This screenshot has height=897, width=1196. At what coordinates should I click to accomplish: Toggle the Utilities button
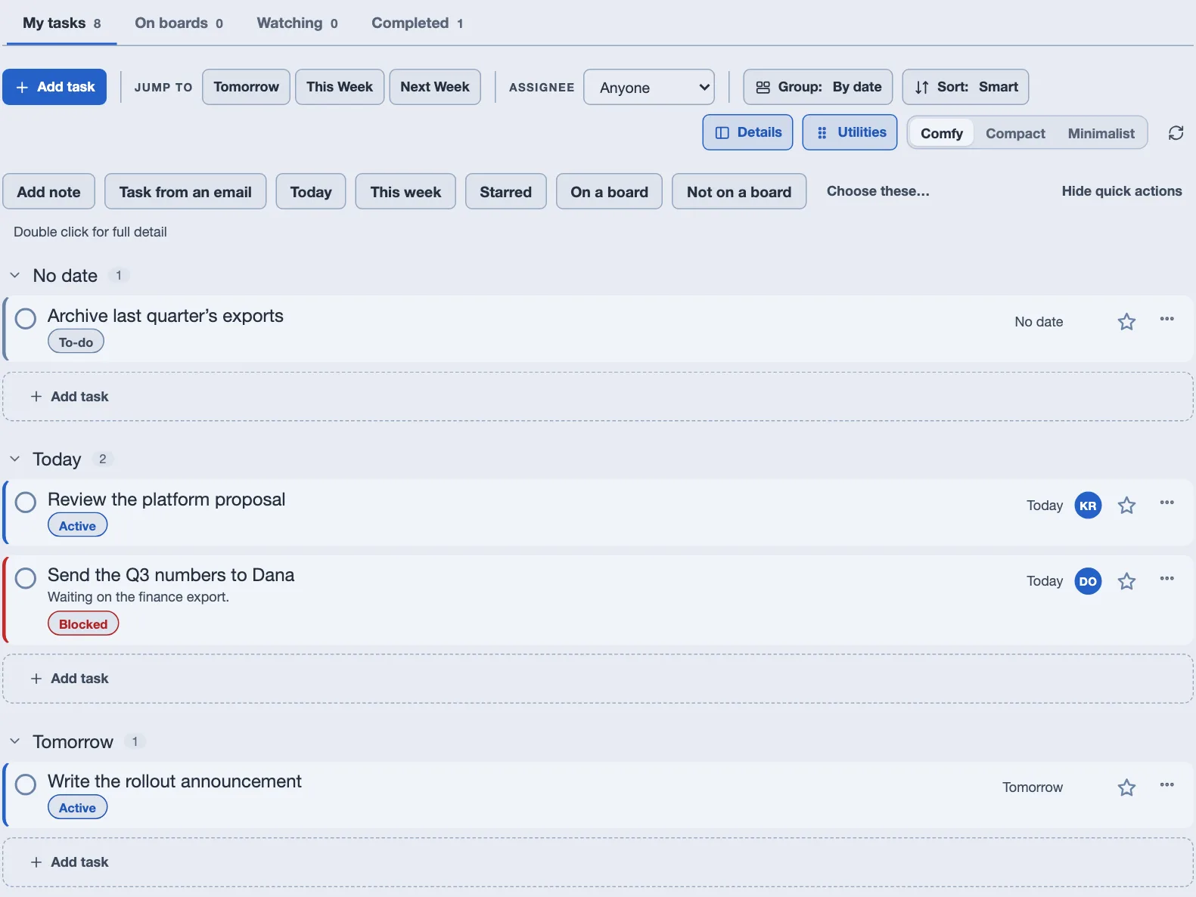click(850, 132)
